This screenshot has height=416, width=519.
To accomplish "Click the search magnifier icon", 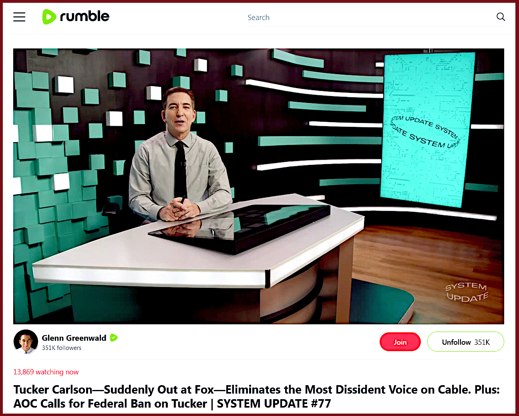I will click(x=501, y=17).
